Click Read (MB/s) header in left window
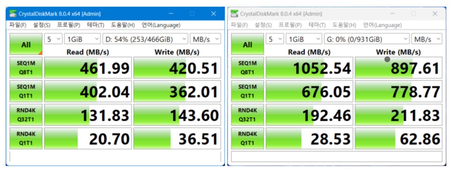This screenshot has width=453, height=169. click(88, 52)
